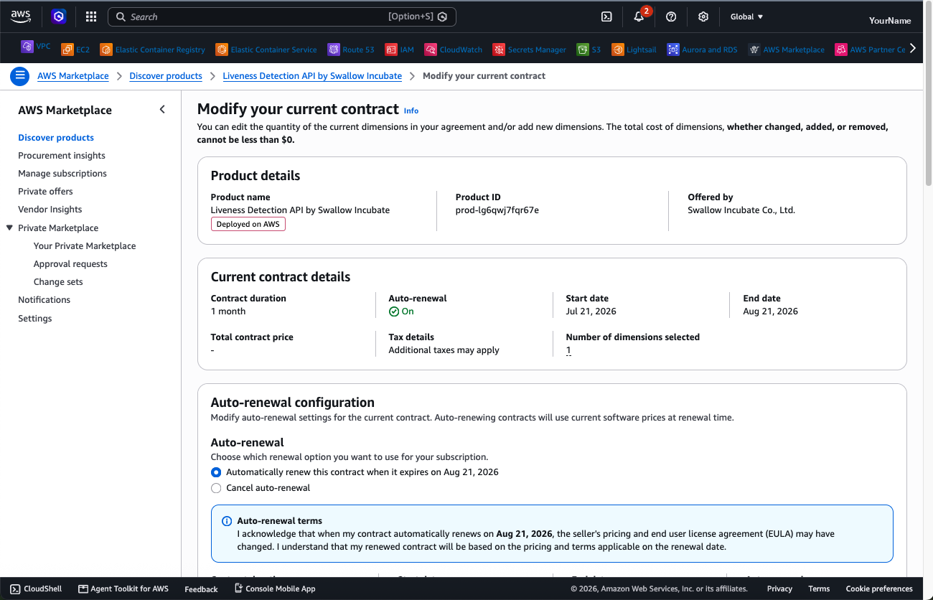Click the search box in top bar
The height and width of the screenshot is (600, 933).
tap(281, 17)
